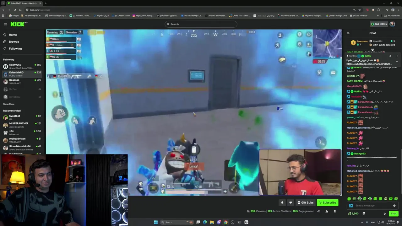Open PayPal bookmark

tap(101, 16)
